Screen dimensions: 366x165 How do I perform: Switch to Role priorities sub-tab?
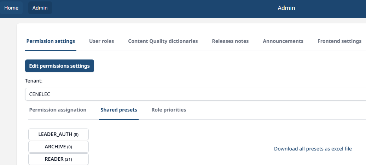169,110
